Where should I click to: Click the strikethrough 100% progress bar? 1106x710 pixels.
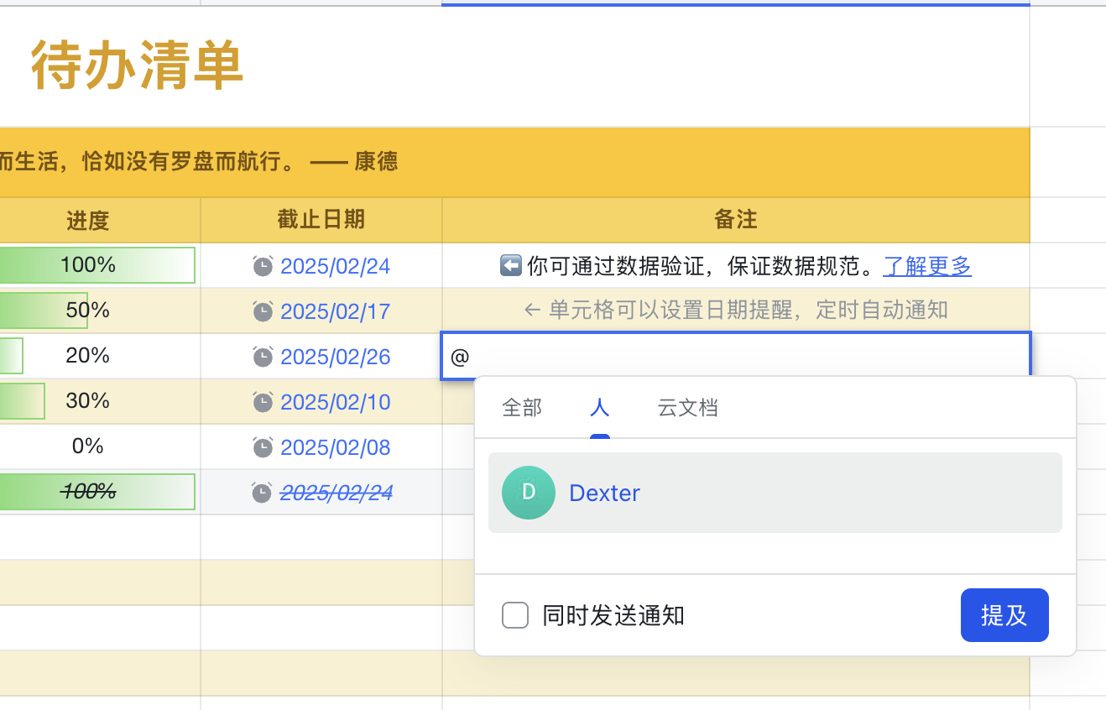pyautogui.click(x=88, y=492)
